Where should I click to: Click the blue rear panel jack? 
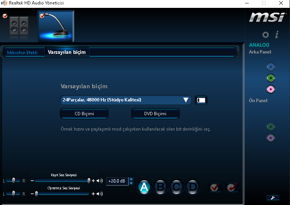(x=271, y=67)
